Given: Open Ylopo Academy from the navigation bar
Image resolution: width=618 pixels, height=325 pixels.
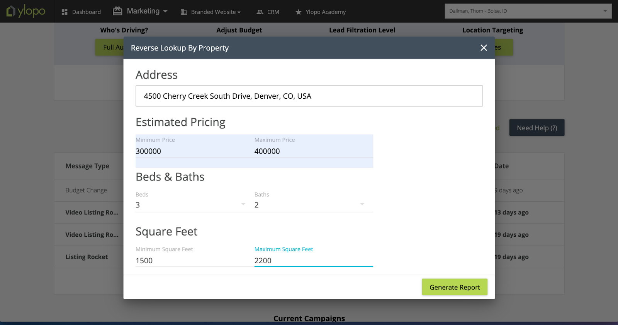Looking at the screenshot, I should [325, 12].
